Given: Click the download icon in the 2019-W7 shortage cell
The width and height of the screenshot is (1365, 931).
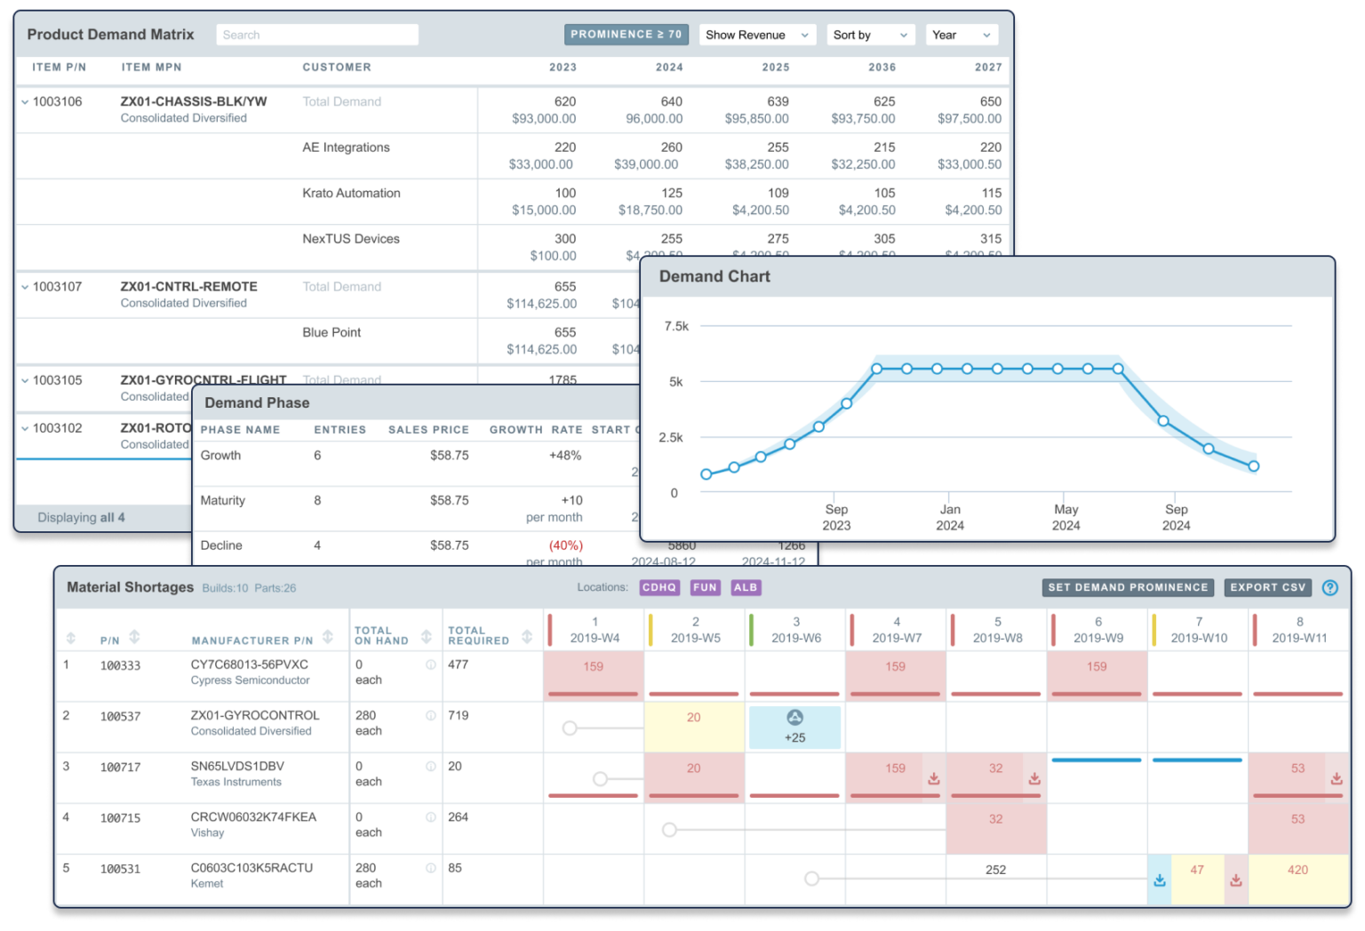Looking at the screenshot, I should (934, 779).
